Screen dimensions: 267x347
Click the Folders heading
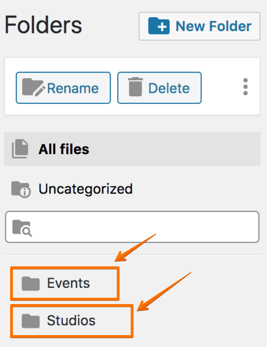point(43,25)
